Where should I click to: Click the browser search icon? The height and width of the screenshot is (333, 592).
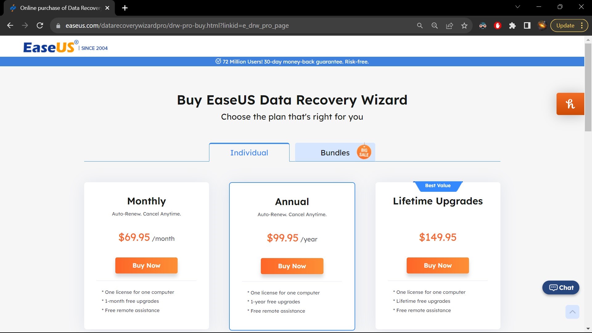[x=420, y=26]
